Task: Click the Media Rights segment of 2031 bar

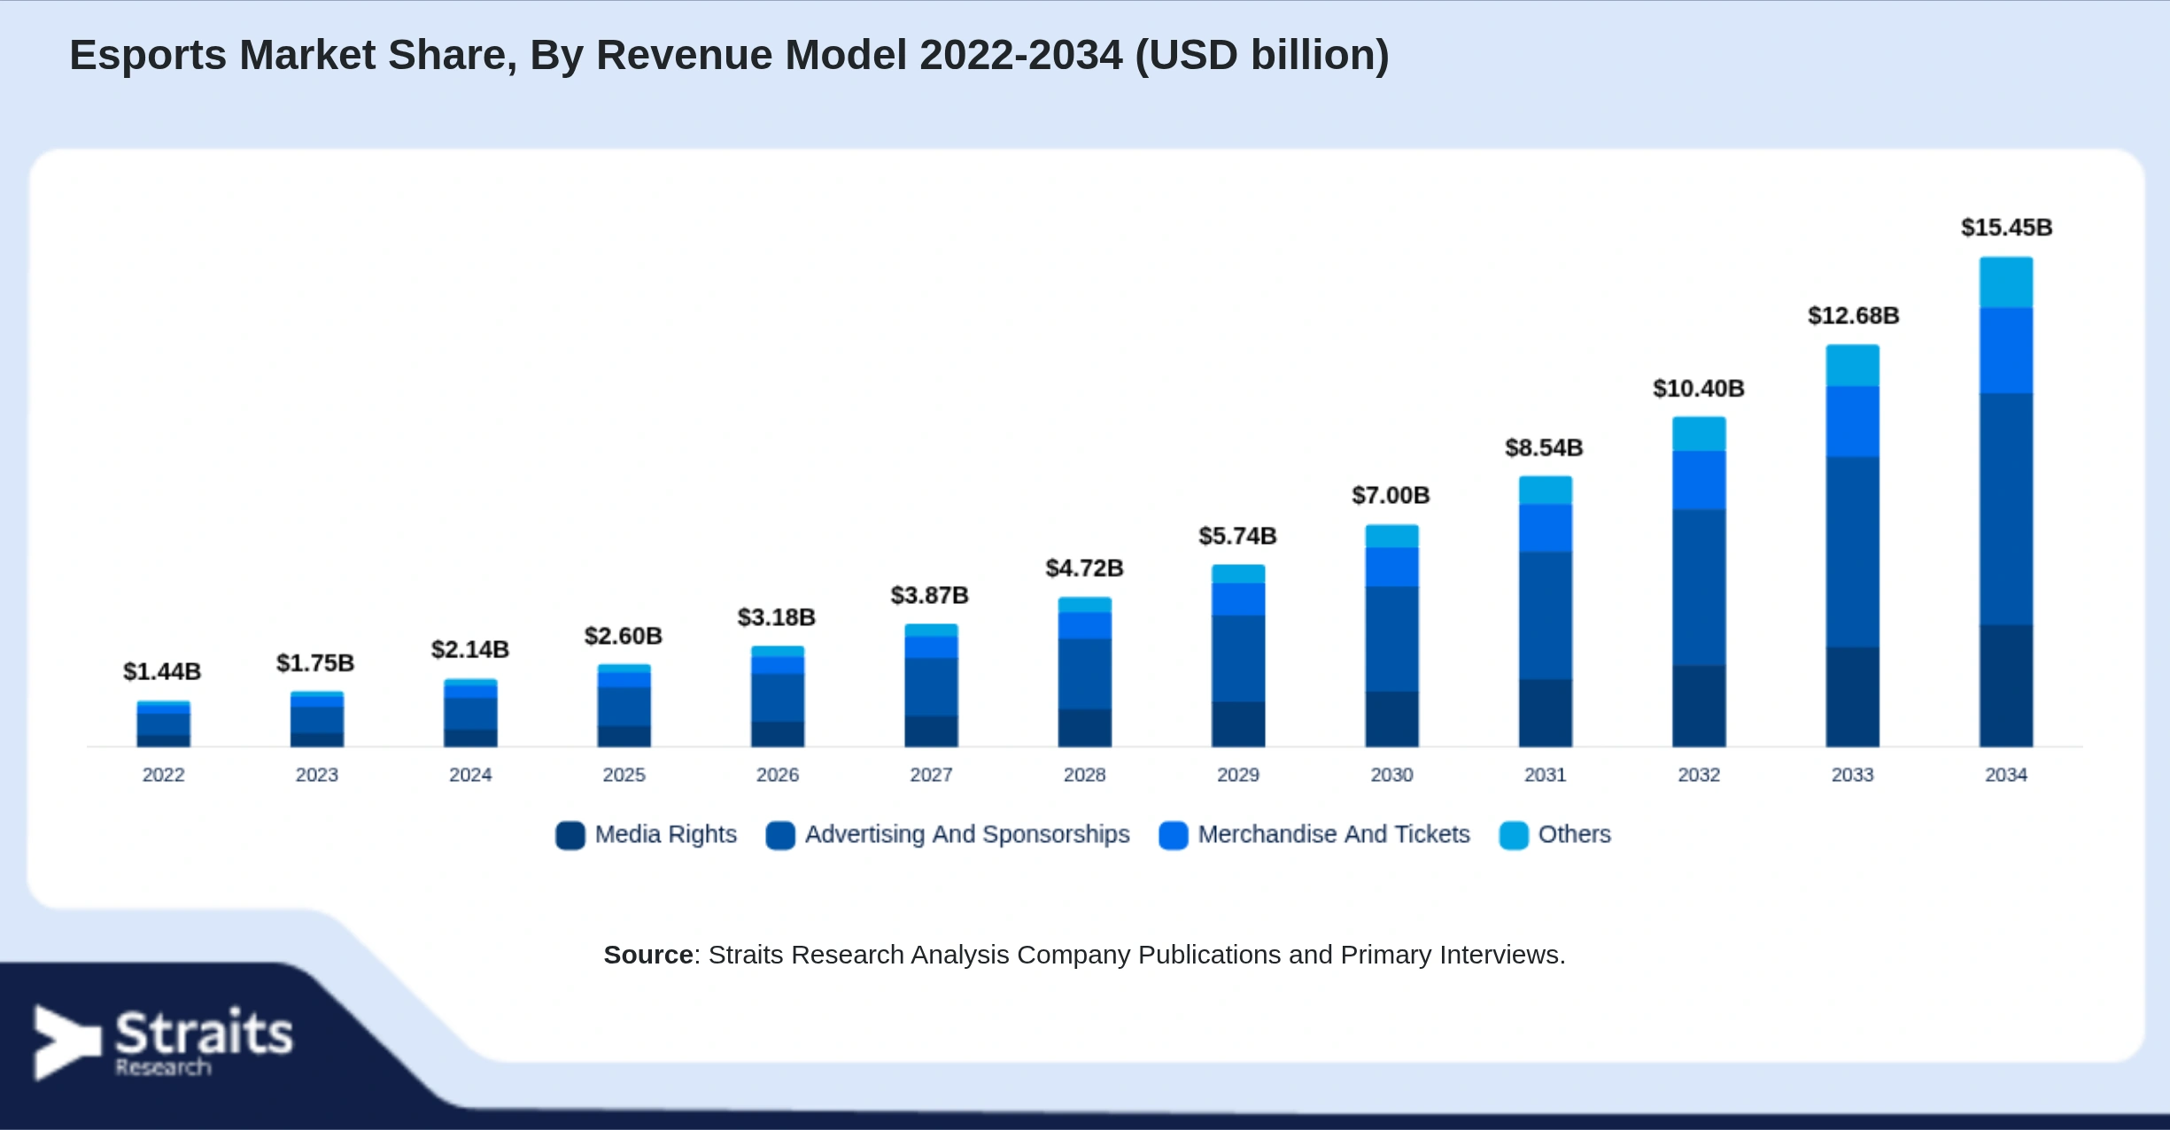Action: [x=1546, y=713]
